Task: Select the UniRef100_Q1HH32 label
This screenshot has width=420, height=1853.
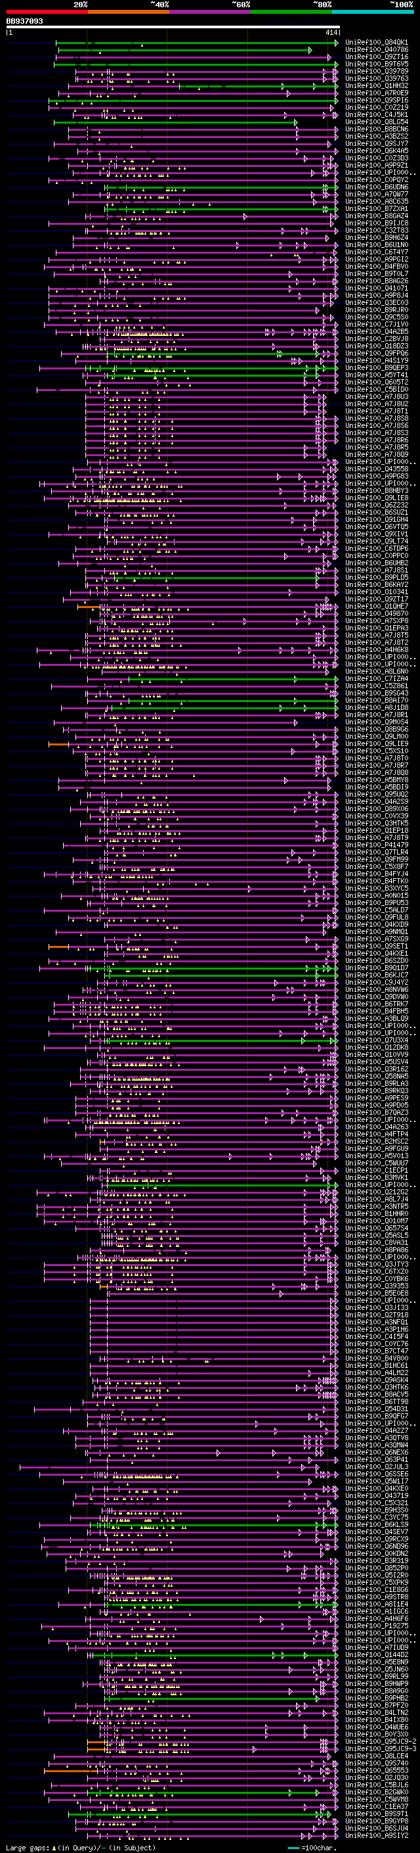Action: tap(377, 85)
